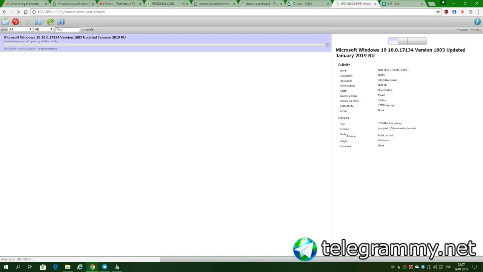
Task: Close the DIR-140L tab
Action: pos(423,4)
